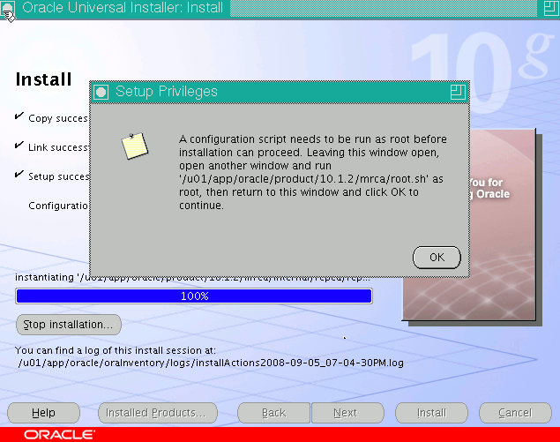Click the Oracle logo in red footer

pyautogui.click(x=59, y=435)
